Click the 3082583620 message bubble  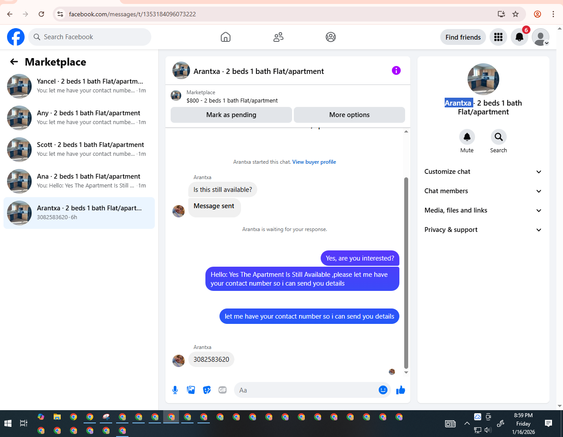tap(211, 360)
